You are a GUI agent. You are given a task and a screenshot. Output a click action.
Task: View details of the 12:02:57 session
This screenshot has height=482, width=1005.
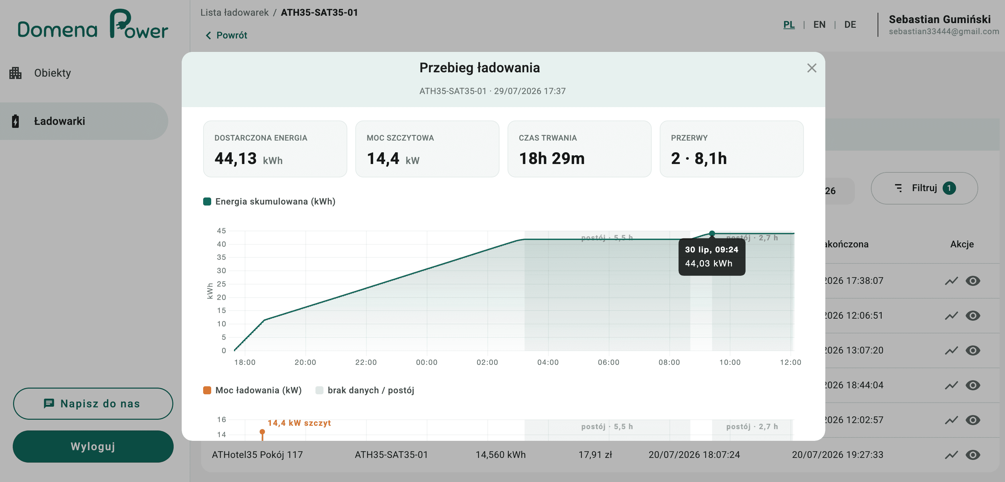(973, 420)
